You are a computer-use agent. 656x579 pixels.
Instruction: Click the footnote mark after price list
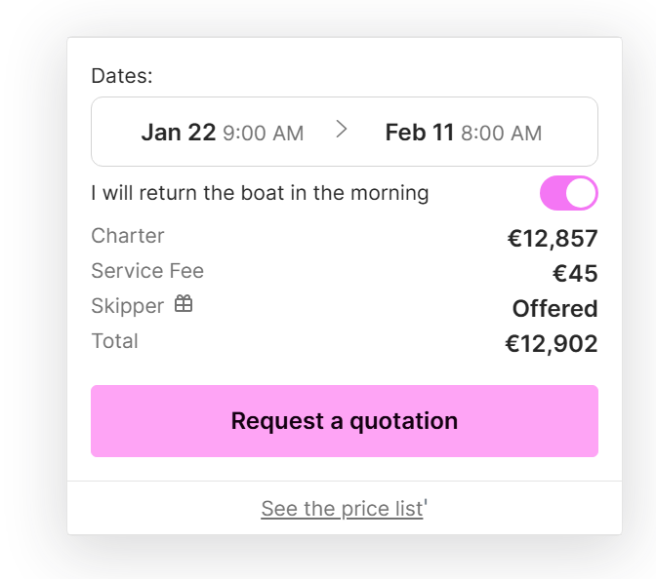point(427,504)
